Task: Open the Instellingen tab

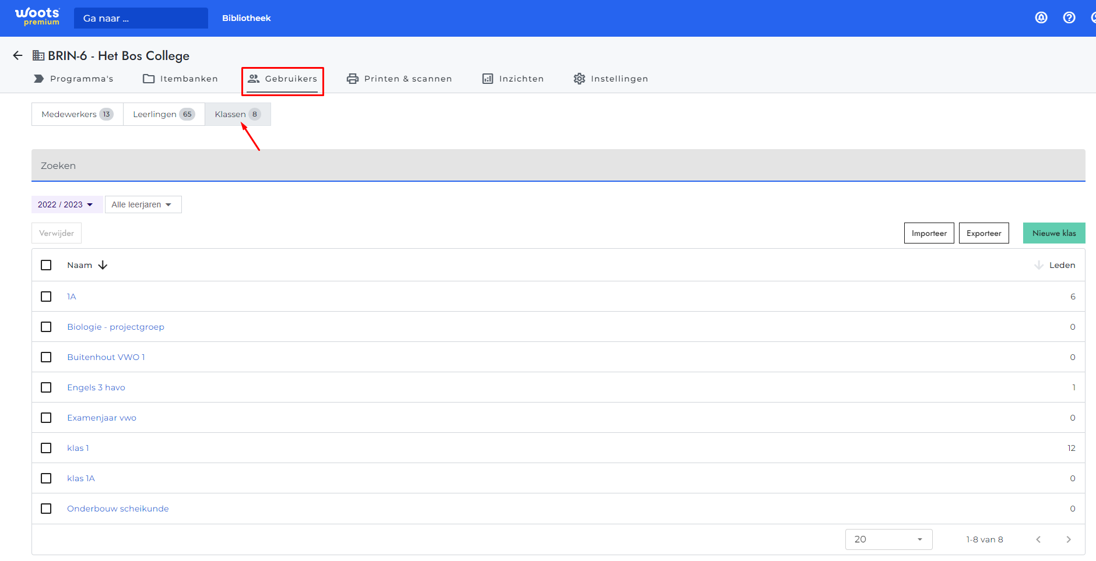Action: (610, 79)
